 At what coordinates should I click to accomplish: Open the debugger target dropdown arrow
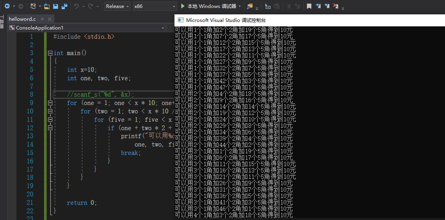240,6
